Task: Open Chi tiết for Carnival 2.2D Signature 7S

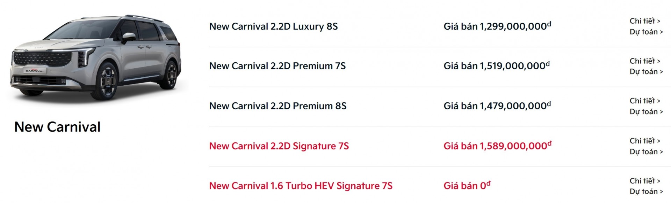Action: pyautogui.click(x=645, y=141)
